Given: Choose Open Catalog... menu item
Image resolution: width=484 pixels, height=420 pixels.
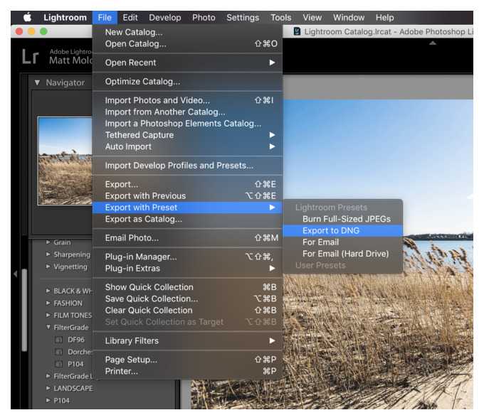Looking at the screenshot, I should [187, 44].
